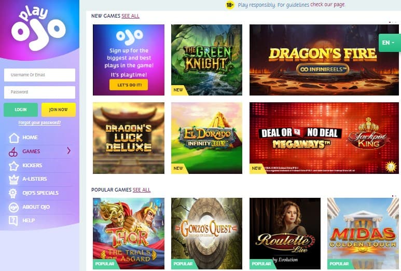This screenshot has height=271, width=401.
Task: Click the Home house icon
Action: tap(14, 138)
